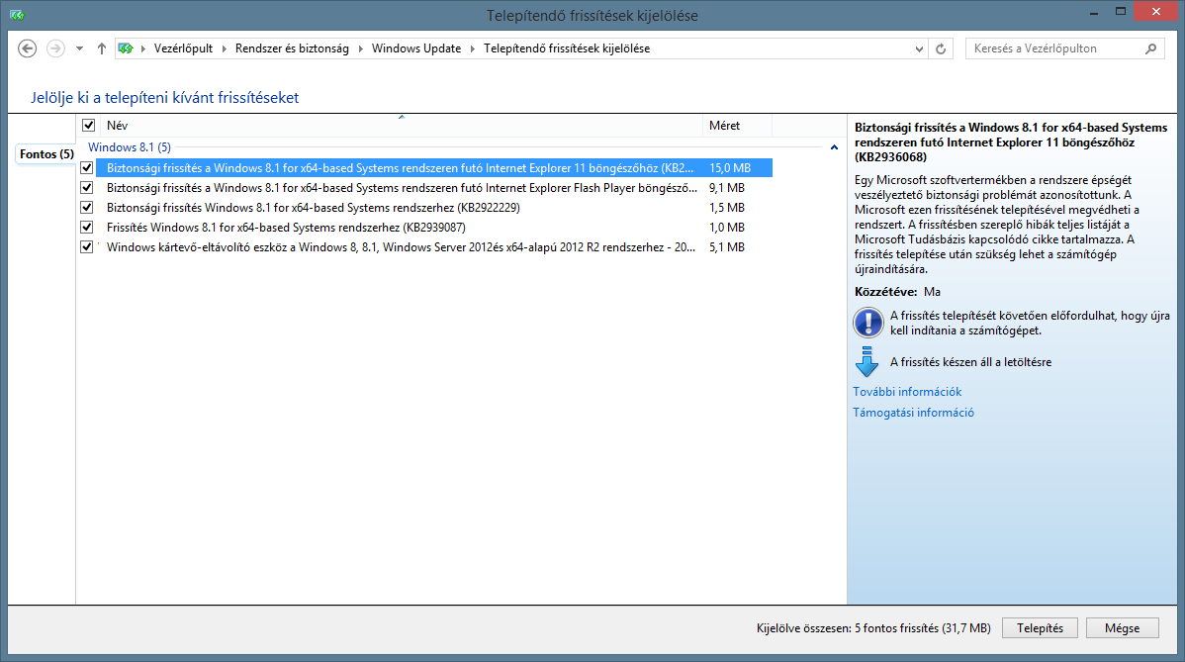
Task: Click the blue restart warning exclamation icon
Action: (x=867, y=323)
